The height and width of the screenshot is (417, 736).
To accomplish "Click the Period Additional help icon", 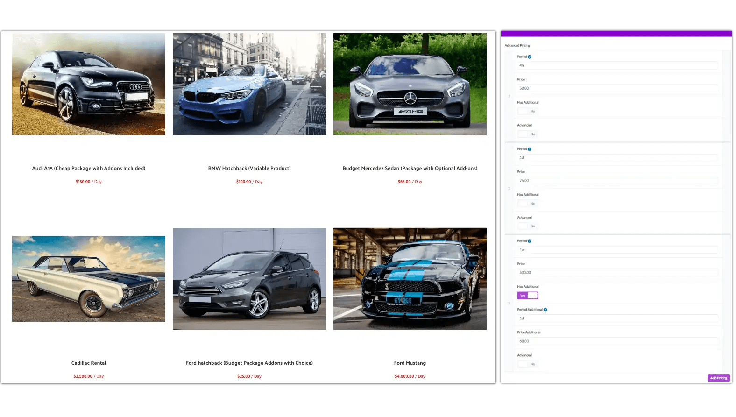I will click(x=545, y=310).
